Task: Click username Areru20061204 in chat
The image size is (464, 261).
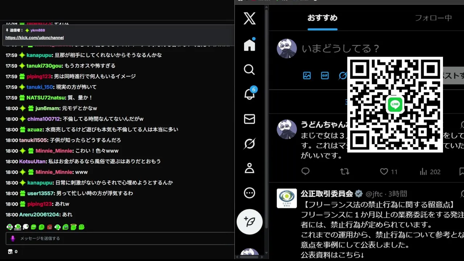Action: point(39,215)
